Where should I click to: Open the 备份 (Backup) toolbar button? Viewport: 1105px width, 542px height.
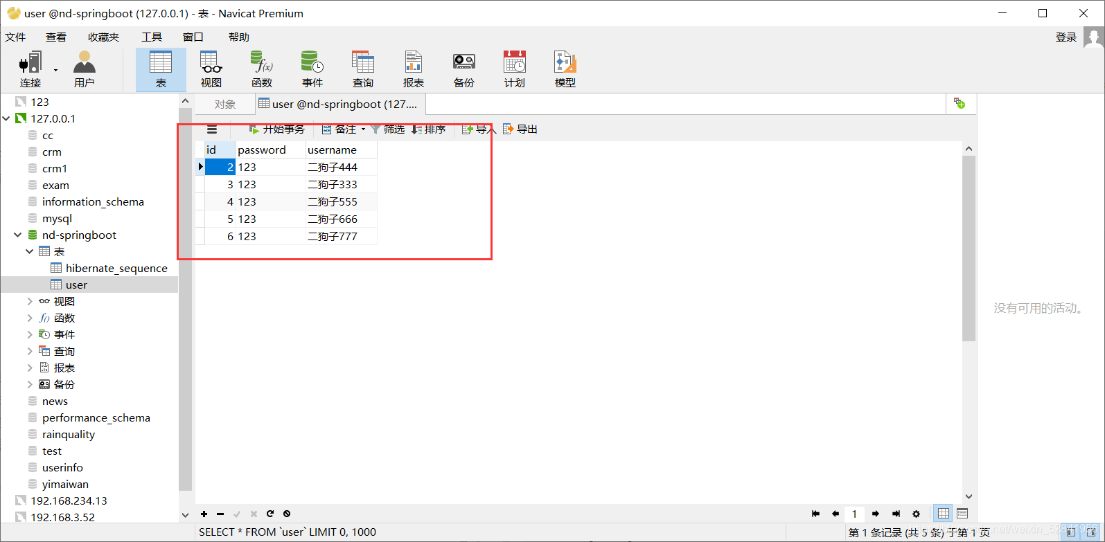coord(464,70)
